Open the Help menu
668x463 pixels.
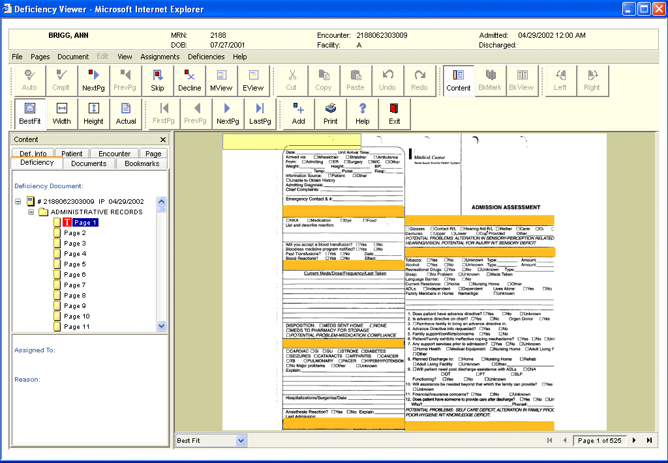point(240,57)
